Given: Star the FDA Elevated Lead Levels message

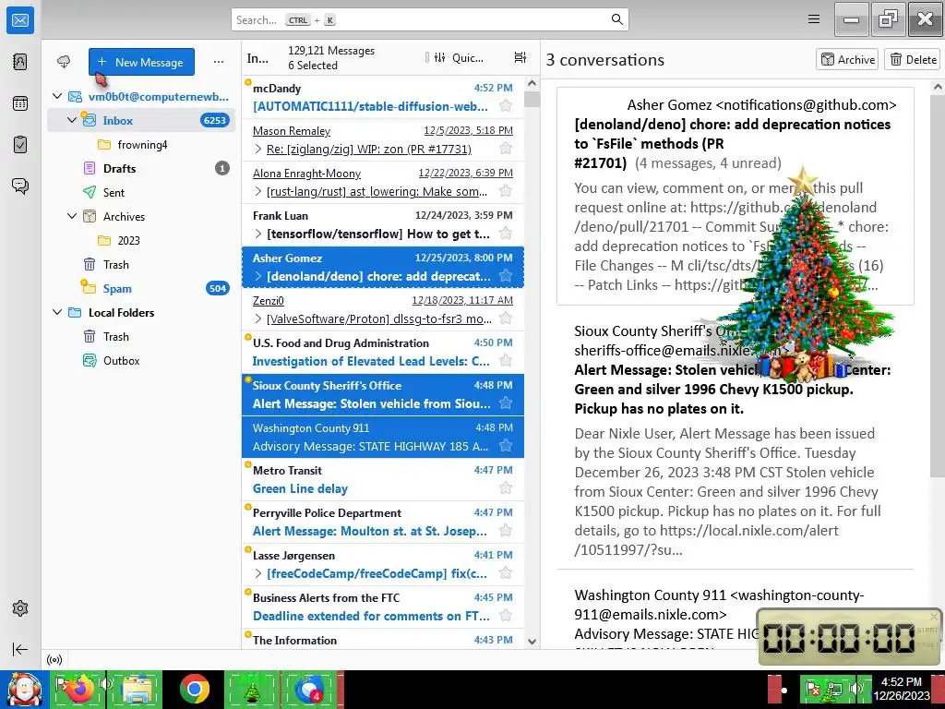Looking at the screenshot, I should [x=506, y=361].
